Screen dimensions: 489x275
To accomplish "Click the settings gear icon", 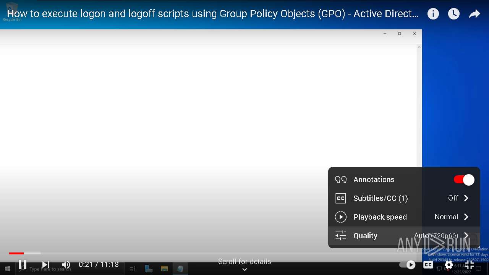I will (x=449, y=265).
